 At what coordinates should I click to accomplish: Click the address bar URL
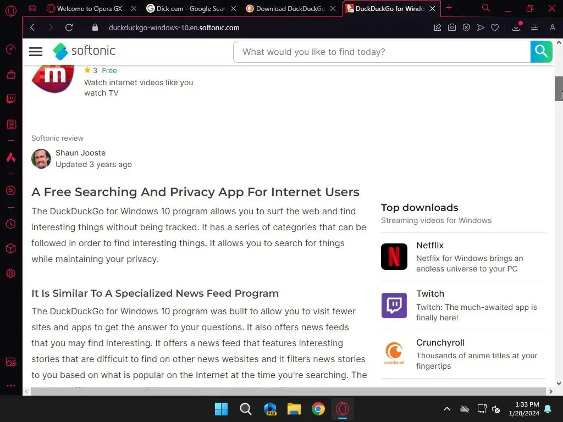(x=174, y=27)
